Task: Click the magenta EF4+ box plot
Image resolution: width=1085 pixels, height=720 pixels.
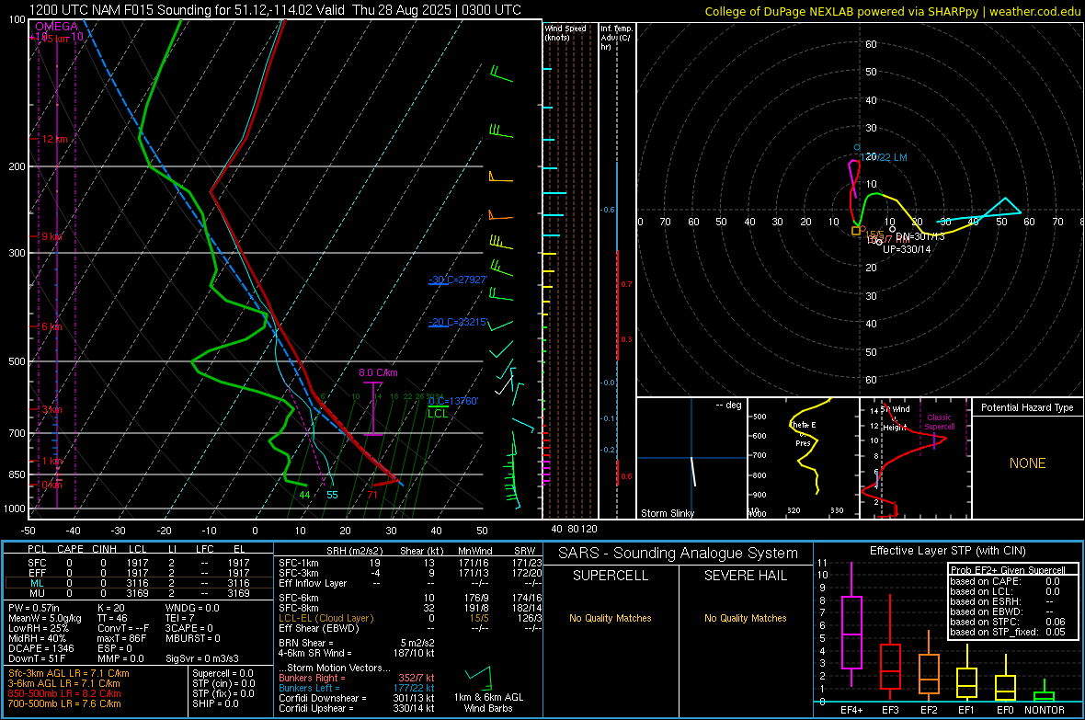Action: coord(851,625)
